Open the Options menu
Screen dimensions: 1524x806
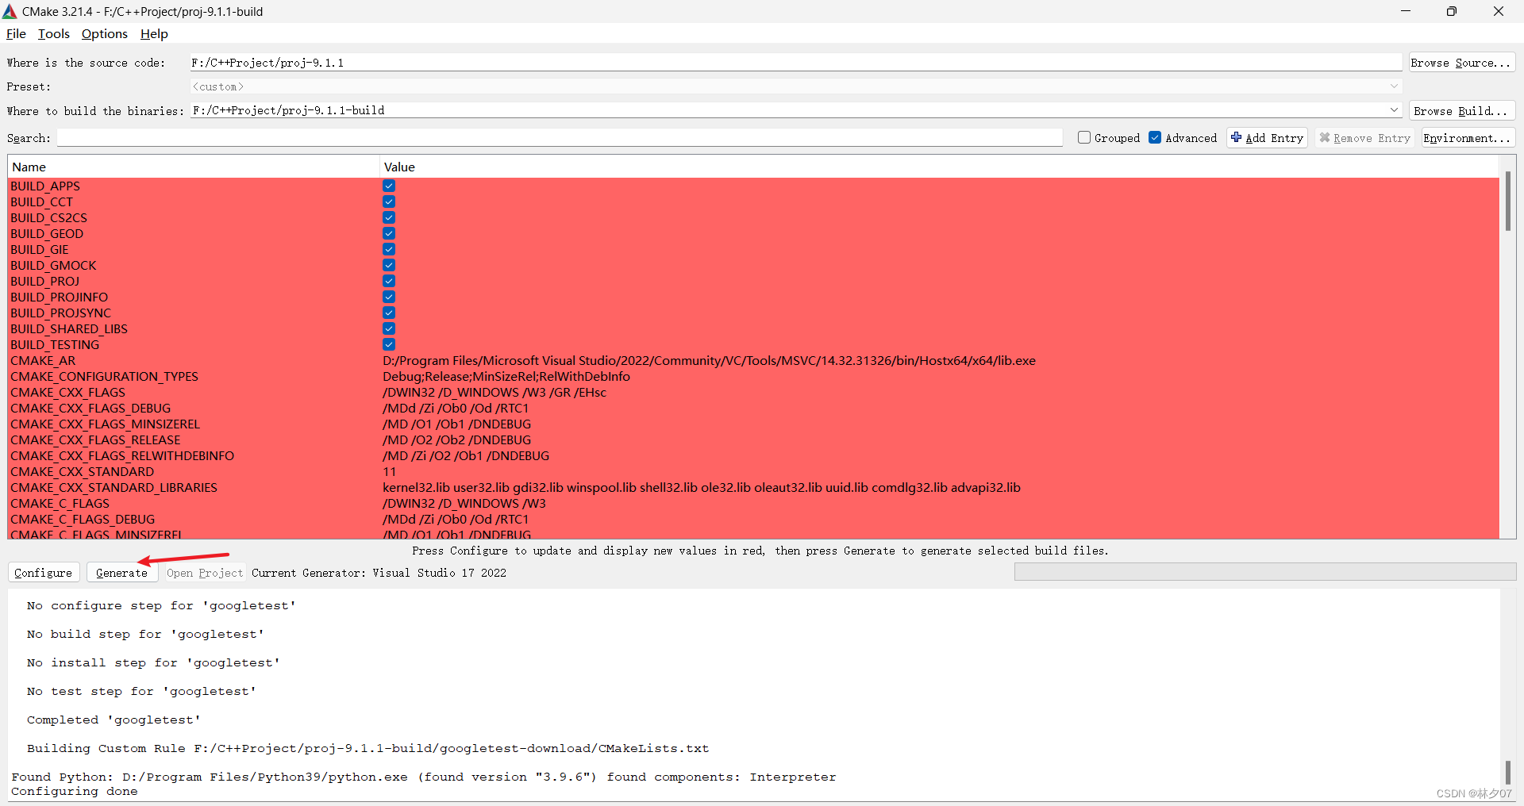pyautogui.click(x=104, y=33)
